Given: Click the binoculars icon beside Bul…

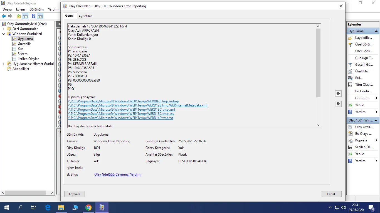Looking at the screenshot, I should 351,78.
